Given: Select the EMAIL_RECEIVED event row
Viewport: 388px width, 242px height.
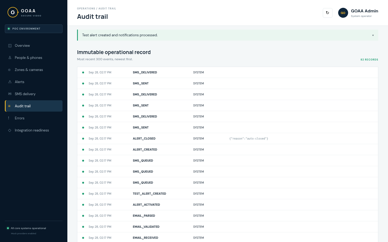Looking at the screenshot, I should [228, 237].
